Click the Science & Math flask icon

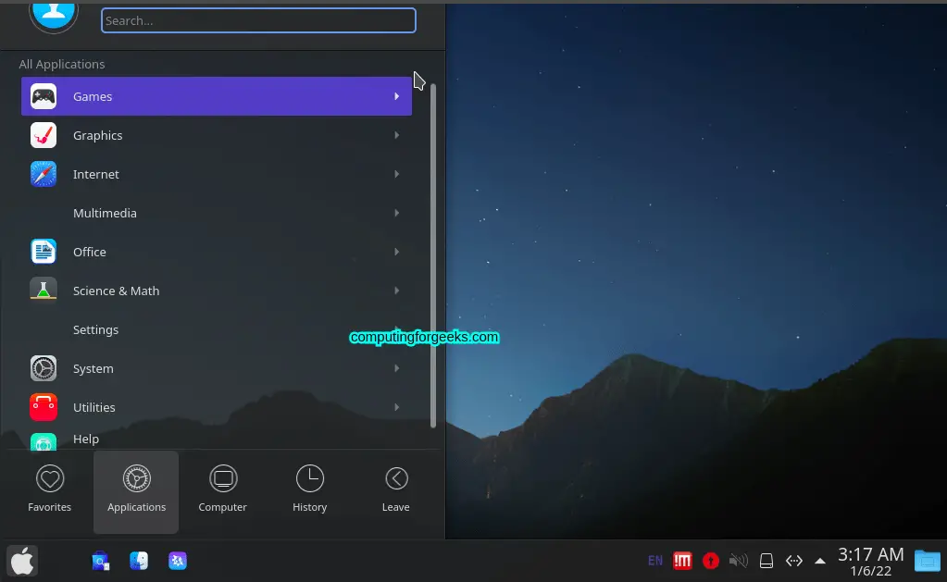click(44, 290)
